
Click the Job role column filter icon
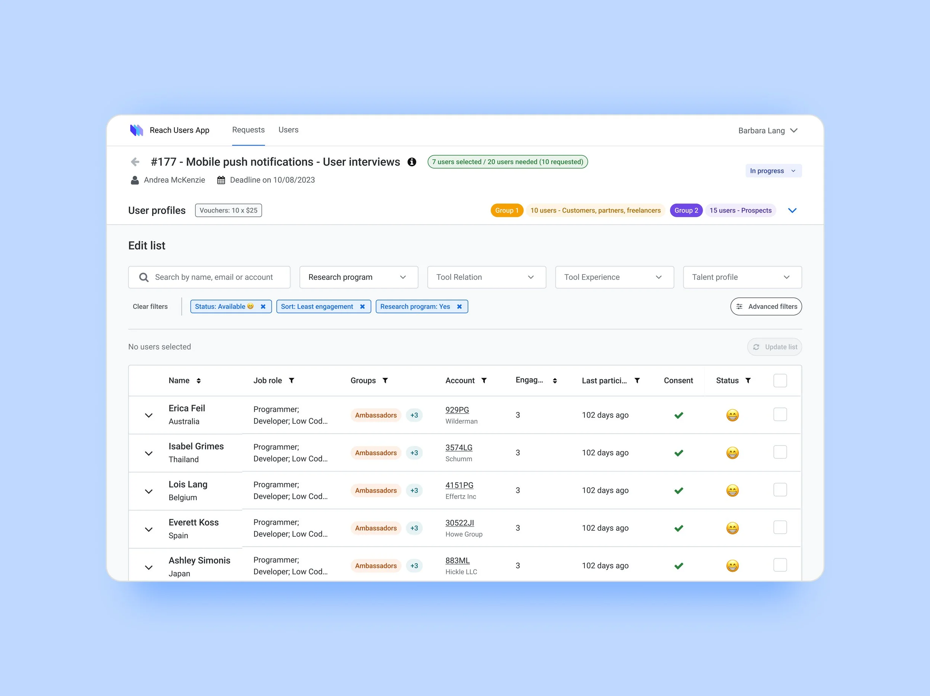(291, 381)
